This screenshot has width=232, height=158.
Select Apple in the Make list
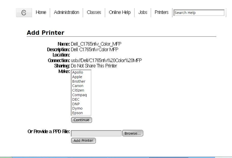click(81, 77)
